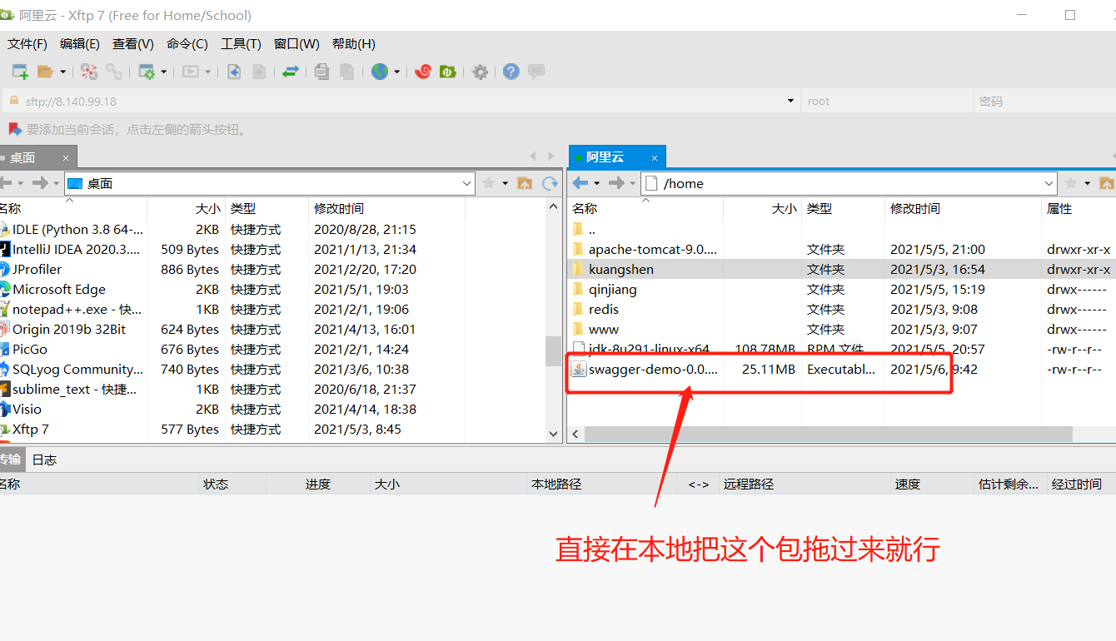This screenshot has height=641, width=1116.
Task: Click the local scrollbar down arrow
Action: pos(554,434)
